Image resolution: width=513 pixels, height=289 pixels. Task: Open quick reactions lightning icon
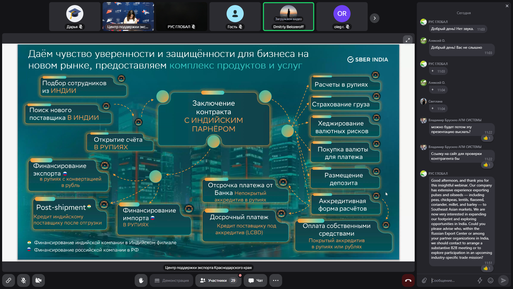point(480,280)
